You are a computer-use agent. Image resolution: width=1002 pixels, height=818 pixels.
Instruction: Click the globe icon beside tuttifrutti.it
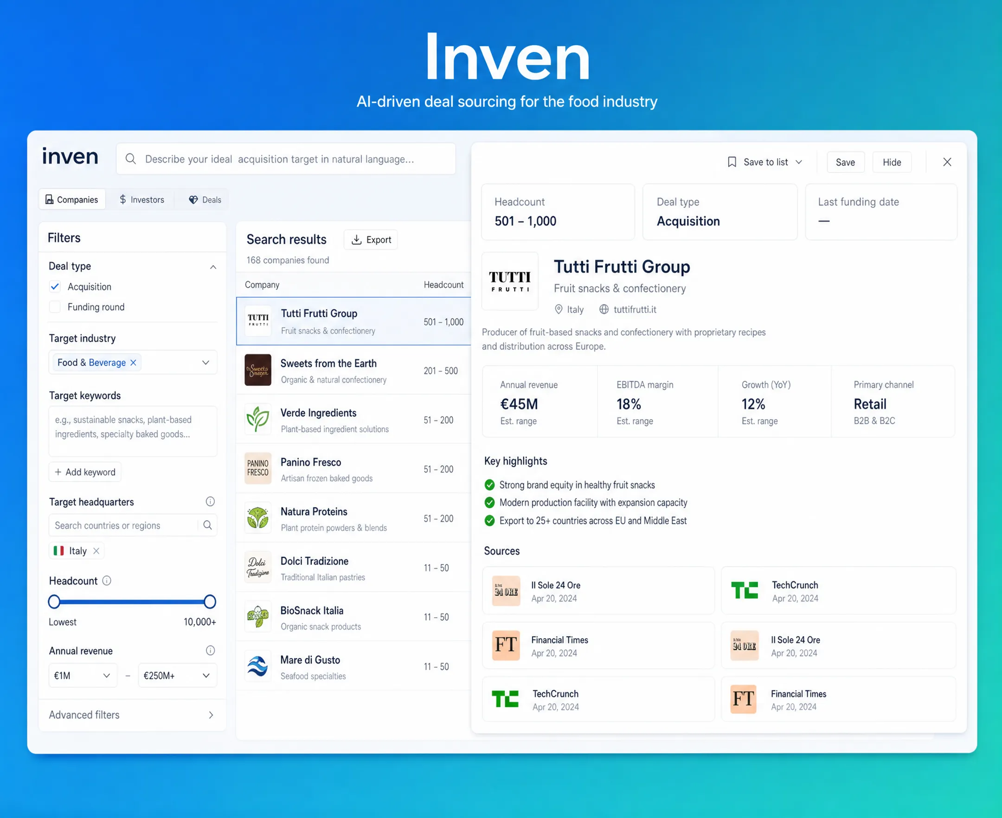[x=604, y=309]
